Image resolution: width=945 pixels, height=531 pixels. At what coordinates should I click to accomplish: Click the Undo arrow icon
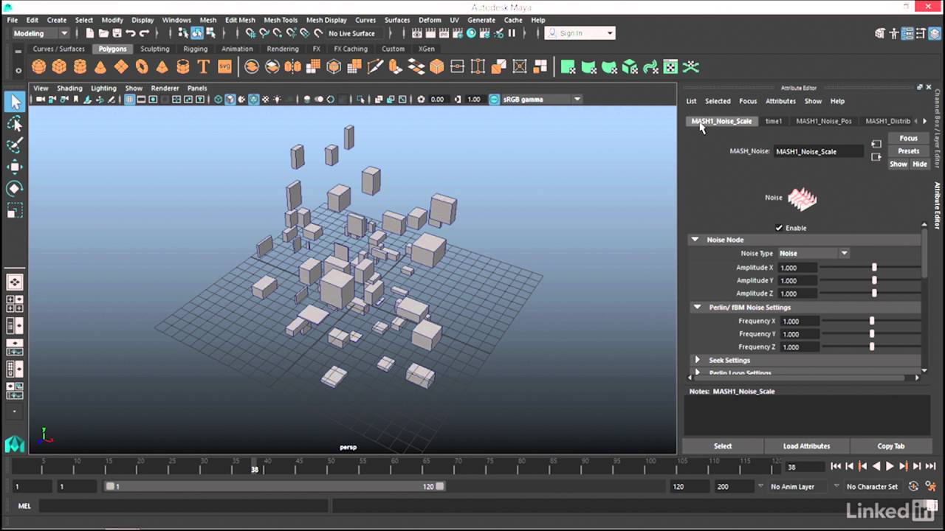click(x=131, y=33)
